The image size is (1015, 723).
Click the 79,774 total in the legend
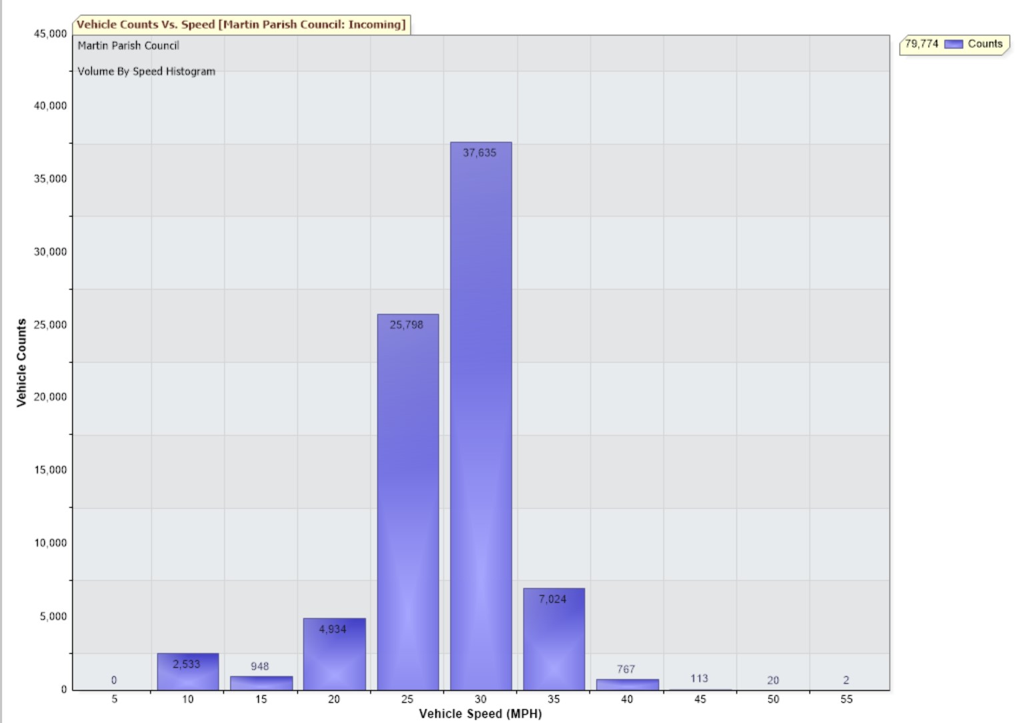point(921,44)
